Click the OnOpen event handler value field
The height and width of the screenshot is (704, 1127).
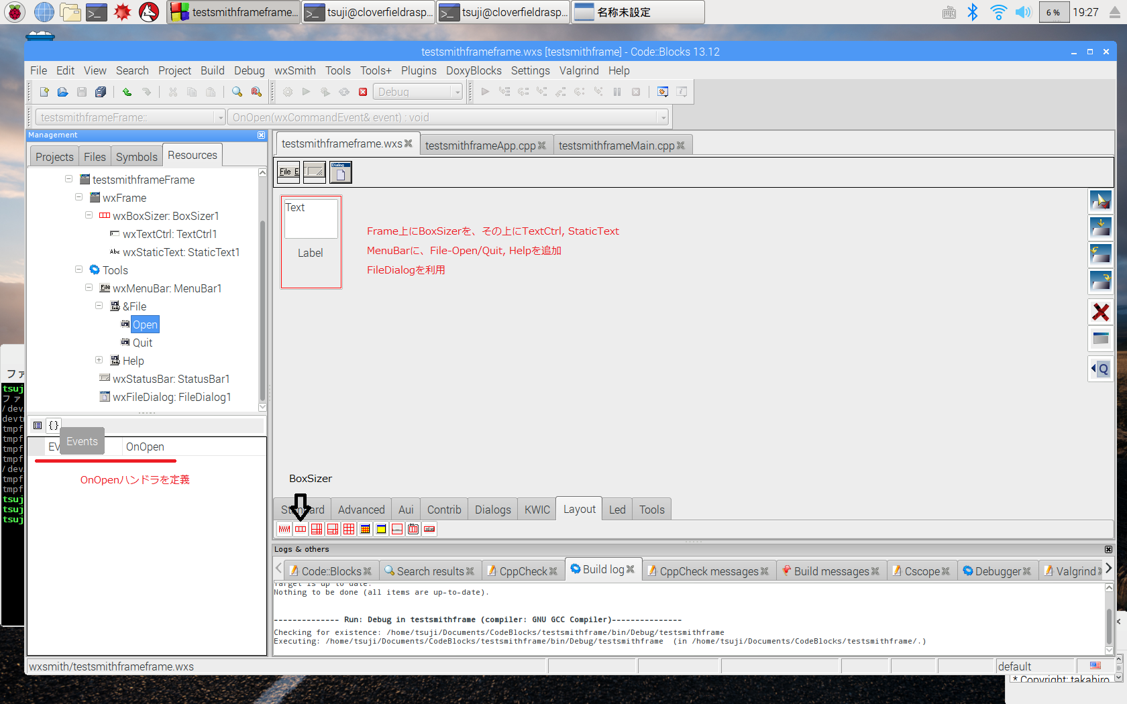pyautogui.click(x=194, y=447)
